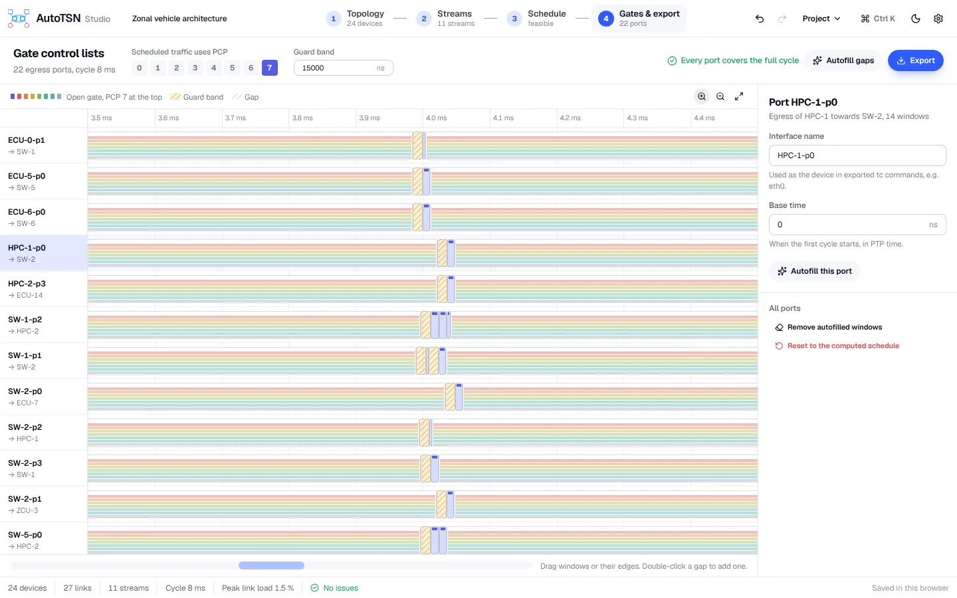The width and height of the screenshot is (957, 598).
Task: Select the SW-5-p0 port row
Action: [x=44, y=540]
